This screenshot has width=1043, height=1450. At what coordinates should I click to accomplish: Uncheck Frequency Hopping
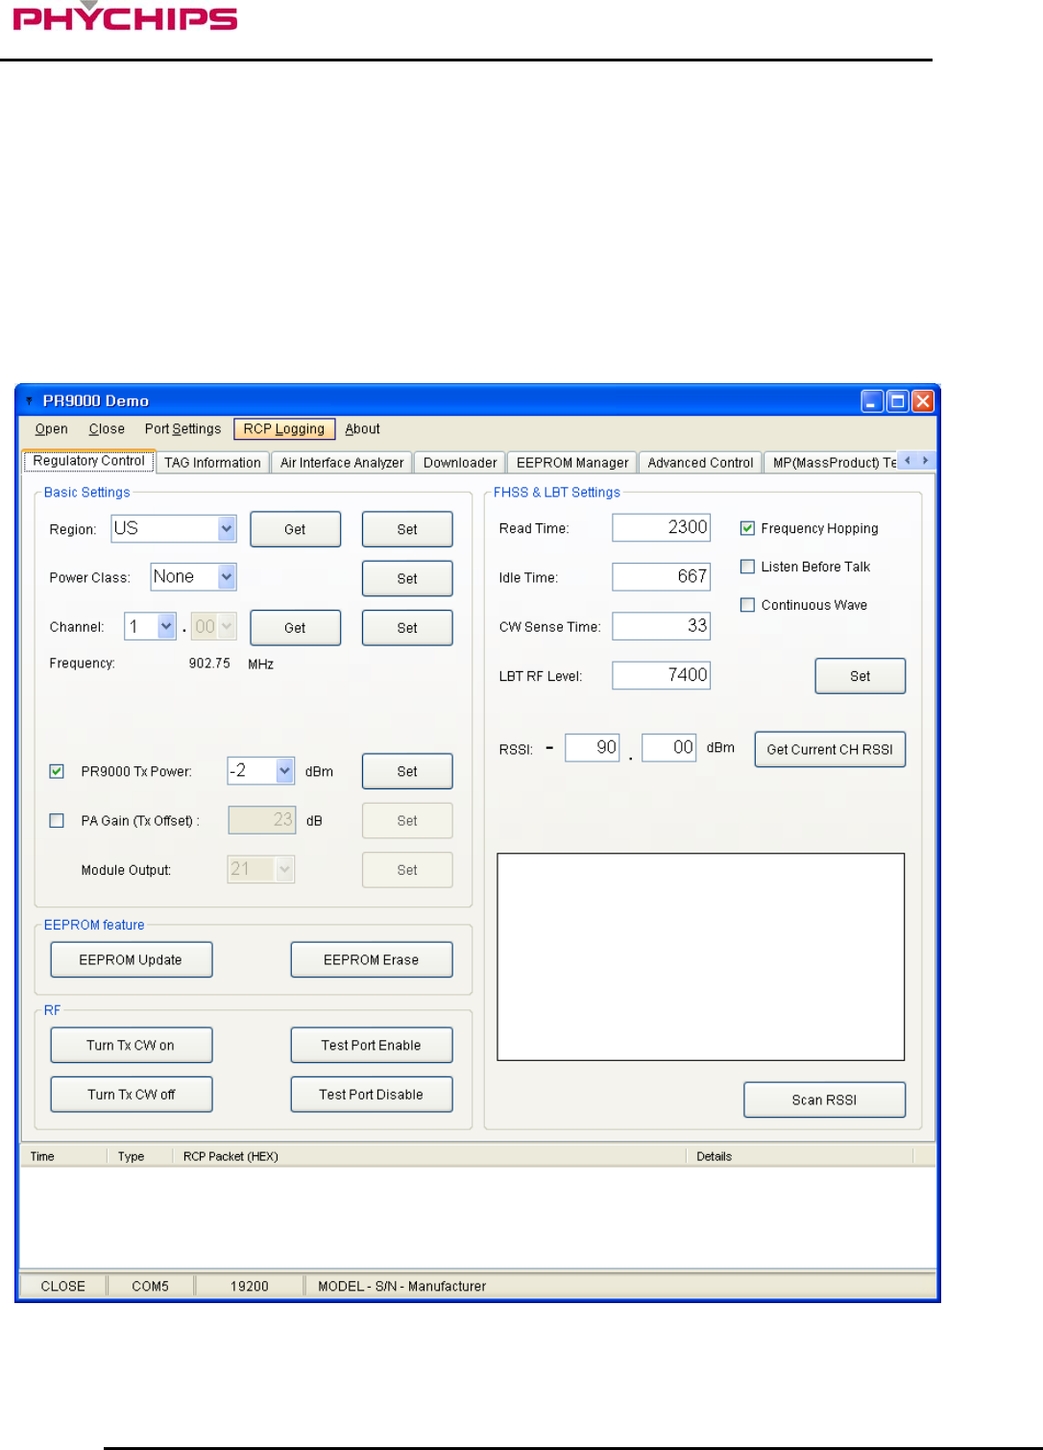tap(747, 528)
